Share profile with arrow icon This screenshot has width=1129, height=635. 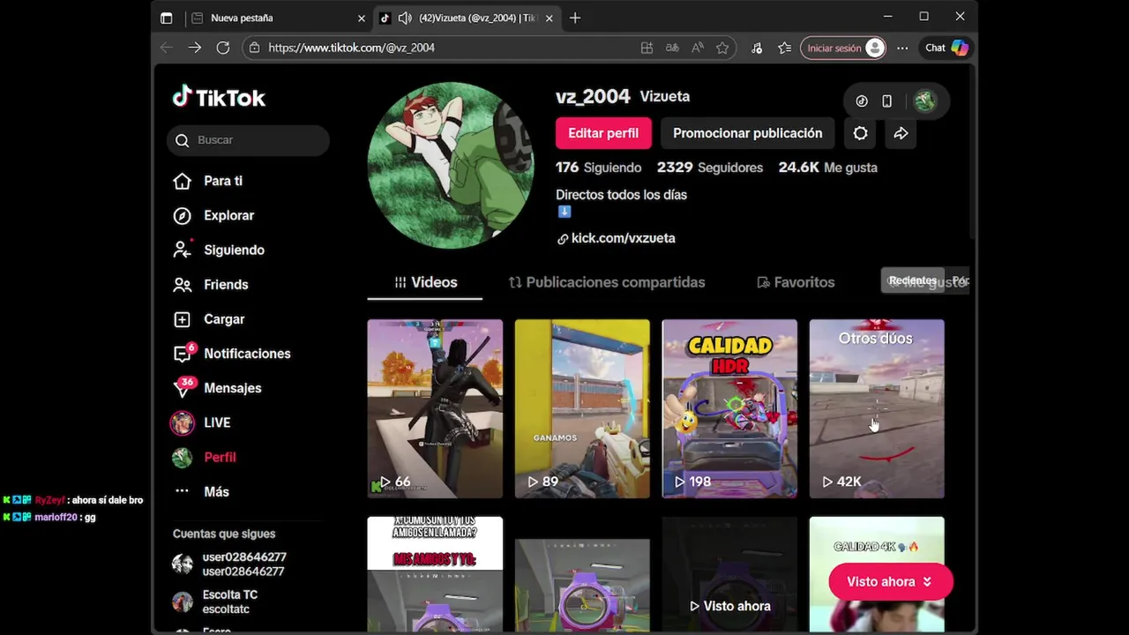pos(901,133)
